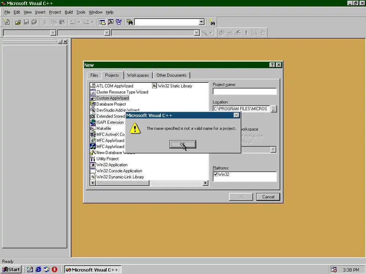The width and height of the screenshot is (366, 274).
Task: Switch to the Other Documents tab
Action: pyautogui.click(x=171, y=75)
